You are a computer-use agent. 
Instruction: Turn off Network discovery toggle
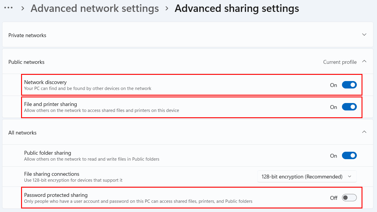(349, 85)
